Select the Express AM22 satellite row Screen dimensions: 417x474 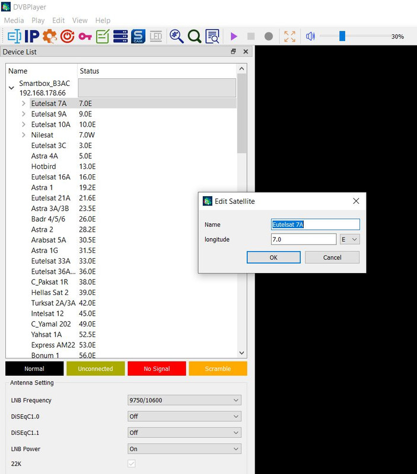point(133,345)
